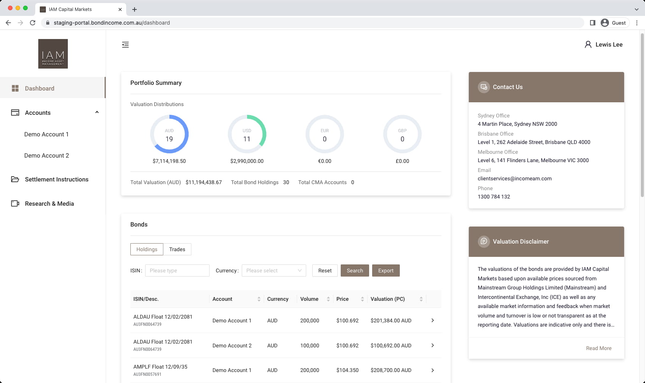The height and width of the screenshot is (383, 645).
Task: Click the Read More link
Action: tap(598, 348)
